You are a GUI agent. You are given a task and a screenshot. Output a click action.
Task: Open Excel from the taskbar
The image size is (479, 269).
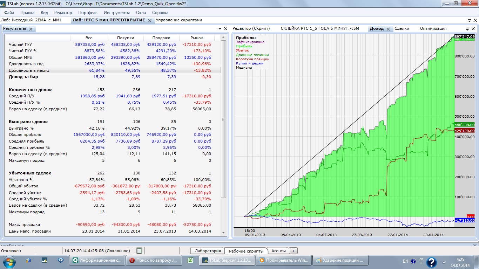(x=190, y=261)
